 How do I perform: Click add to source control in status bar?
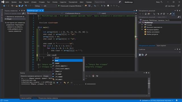(x=156, y=101)
